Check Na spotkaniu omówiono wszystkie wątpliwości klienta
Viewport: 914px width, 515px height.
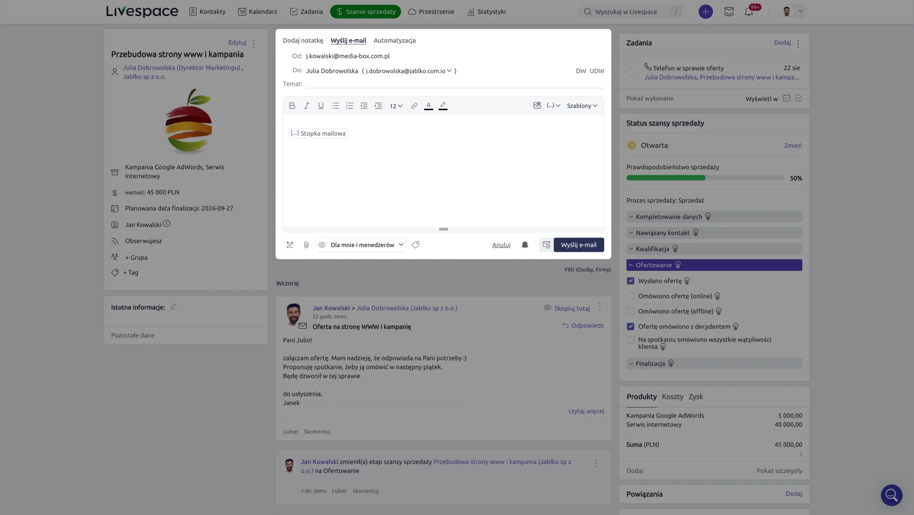pos(631,340)
